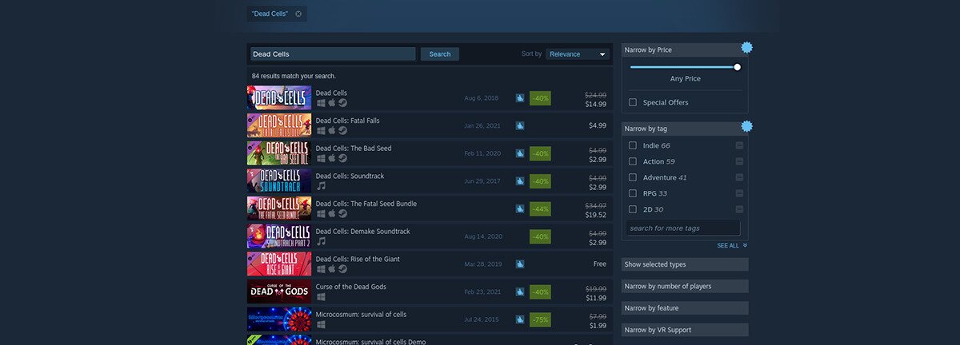
Task: Exclude the 2D tag with its minus icon
Action: [739, 209]
